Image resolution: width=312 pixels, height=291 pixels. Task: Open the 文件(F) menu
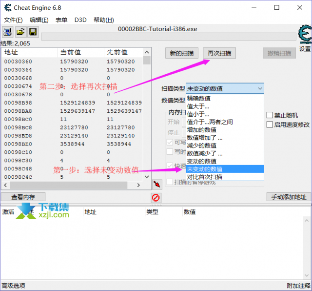coord(13,20)
